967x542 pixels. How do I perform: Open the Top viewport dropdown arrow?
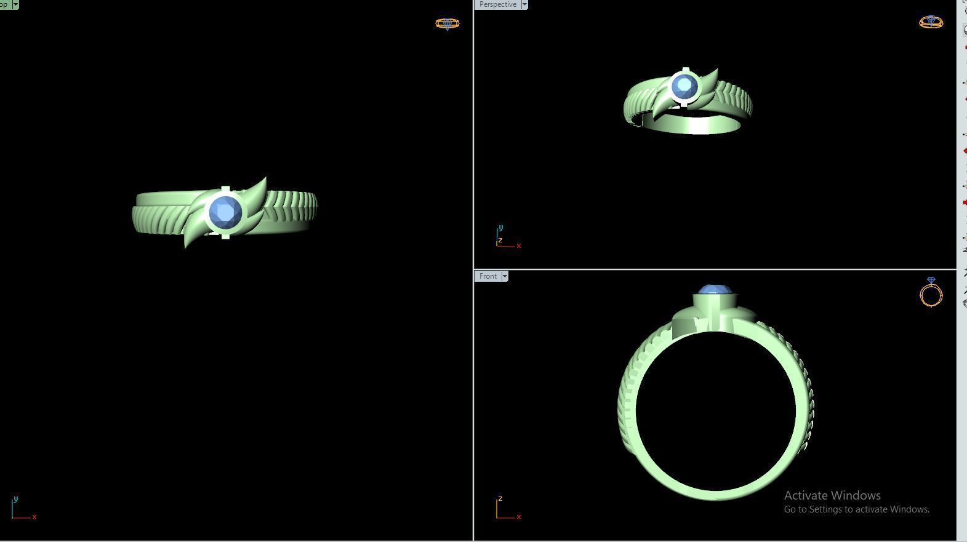tap(15, 4)
